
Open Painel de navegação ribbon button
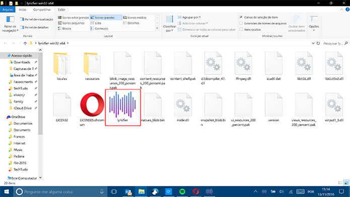10,24
